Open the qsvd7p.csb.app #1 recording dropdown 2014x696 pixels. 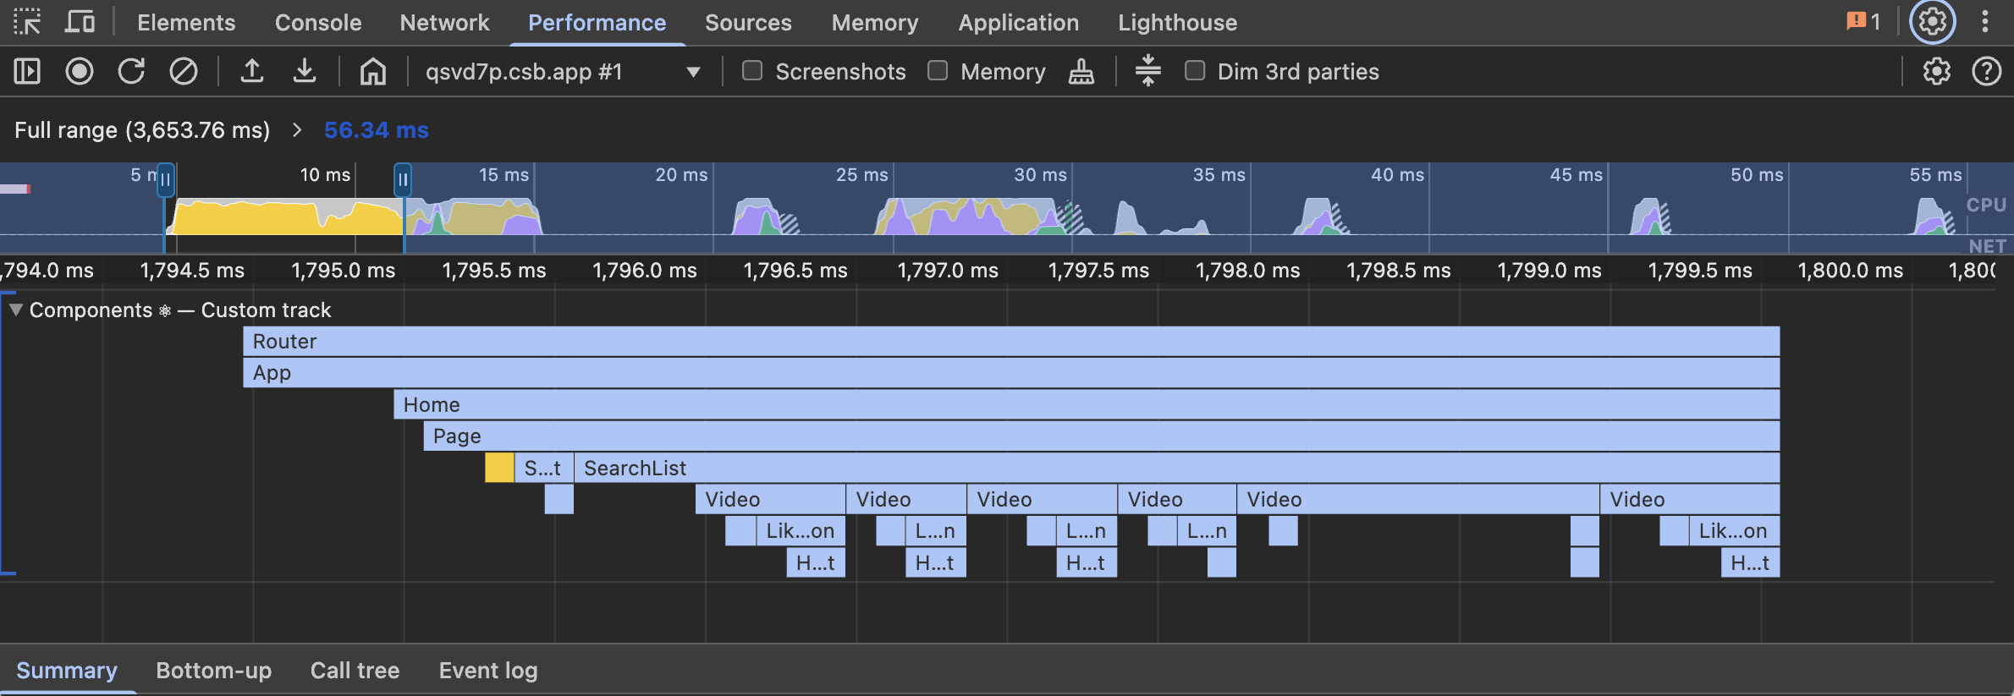click(563, 71)
